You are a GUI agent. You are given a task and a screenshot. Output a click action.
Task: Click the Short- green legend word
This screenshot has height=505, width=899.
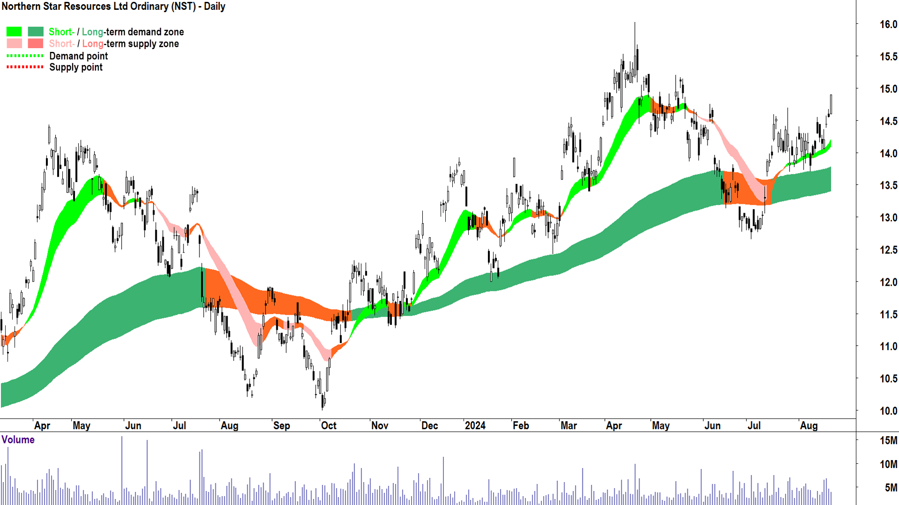click(61, 32)
